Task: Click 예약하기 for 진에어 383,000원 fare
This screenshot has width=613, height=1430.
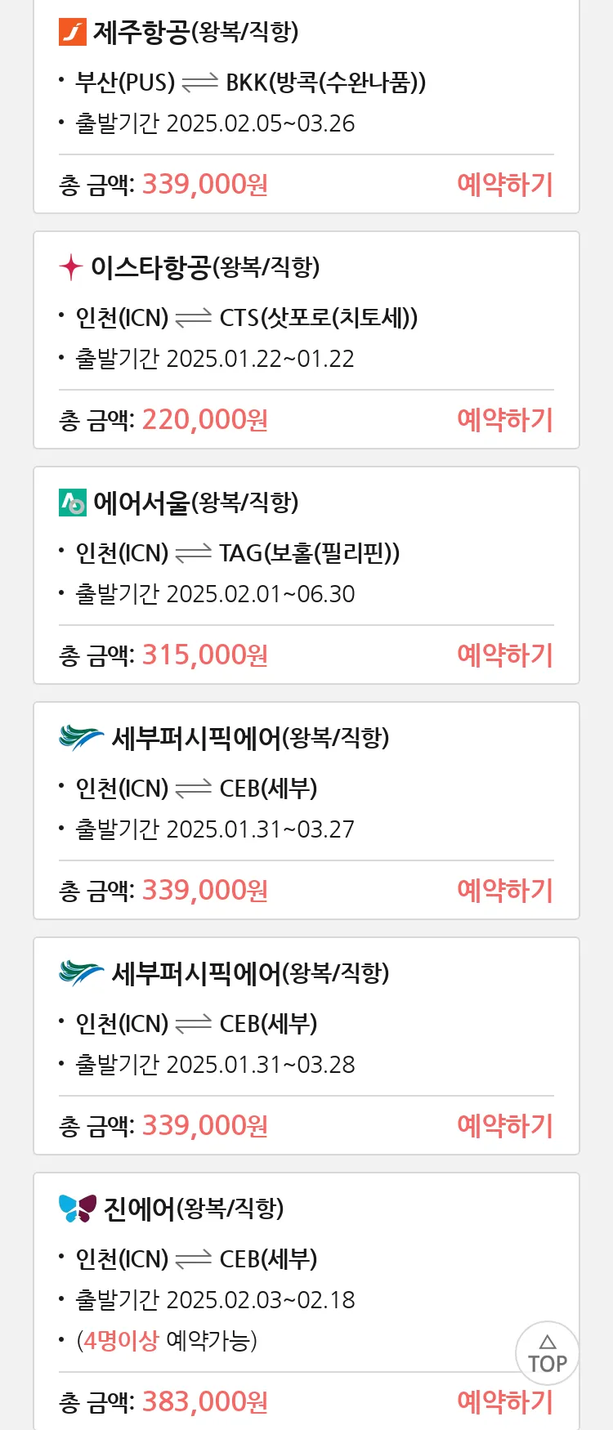Action: coord(505,1402)
